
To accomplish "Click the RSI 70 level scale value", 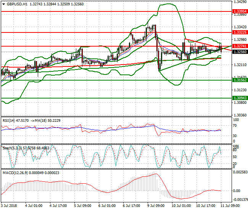I will click(235, 126).
